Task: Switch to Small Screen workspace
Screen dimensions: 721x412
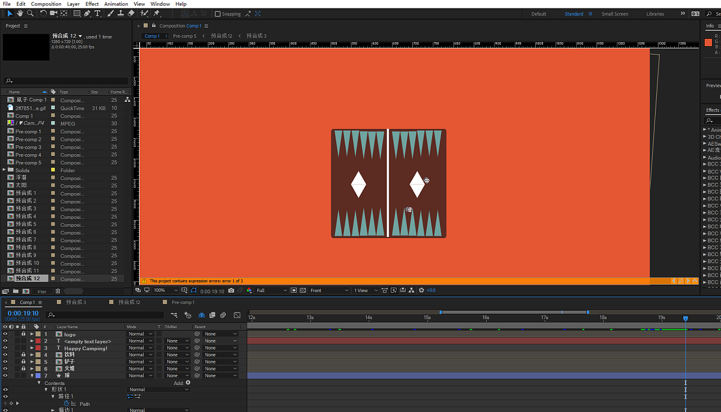Action: [x=616, y=14]
